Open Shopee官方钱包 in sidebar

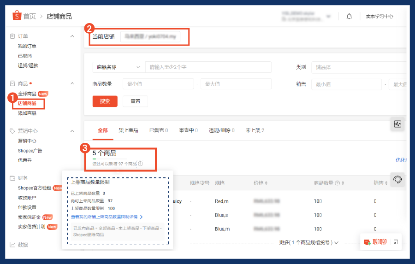(x=35, y=188)
